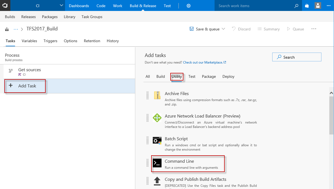
Task: Click the drag handle beside Copy and Publish Build Artifacts
Action: 148,181
